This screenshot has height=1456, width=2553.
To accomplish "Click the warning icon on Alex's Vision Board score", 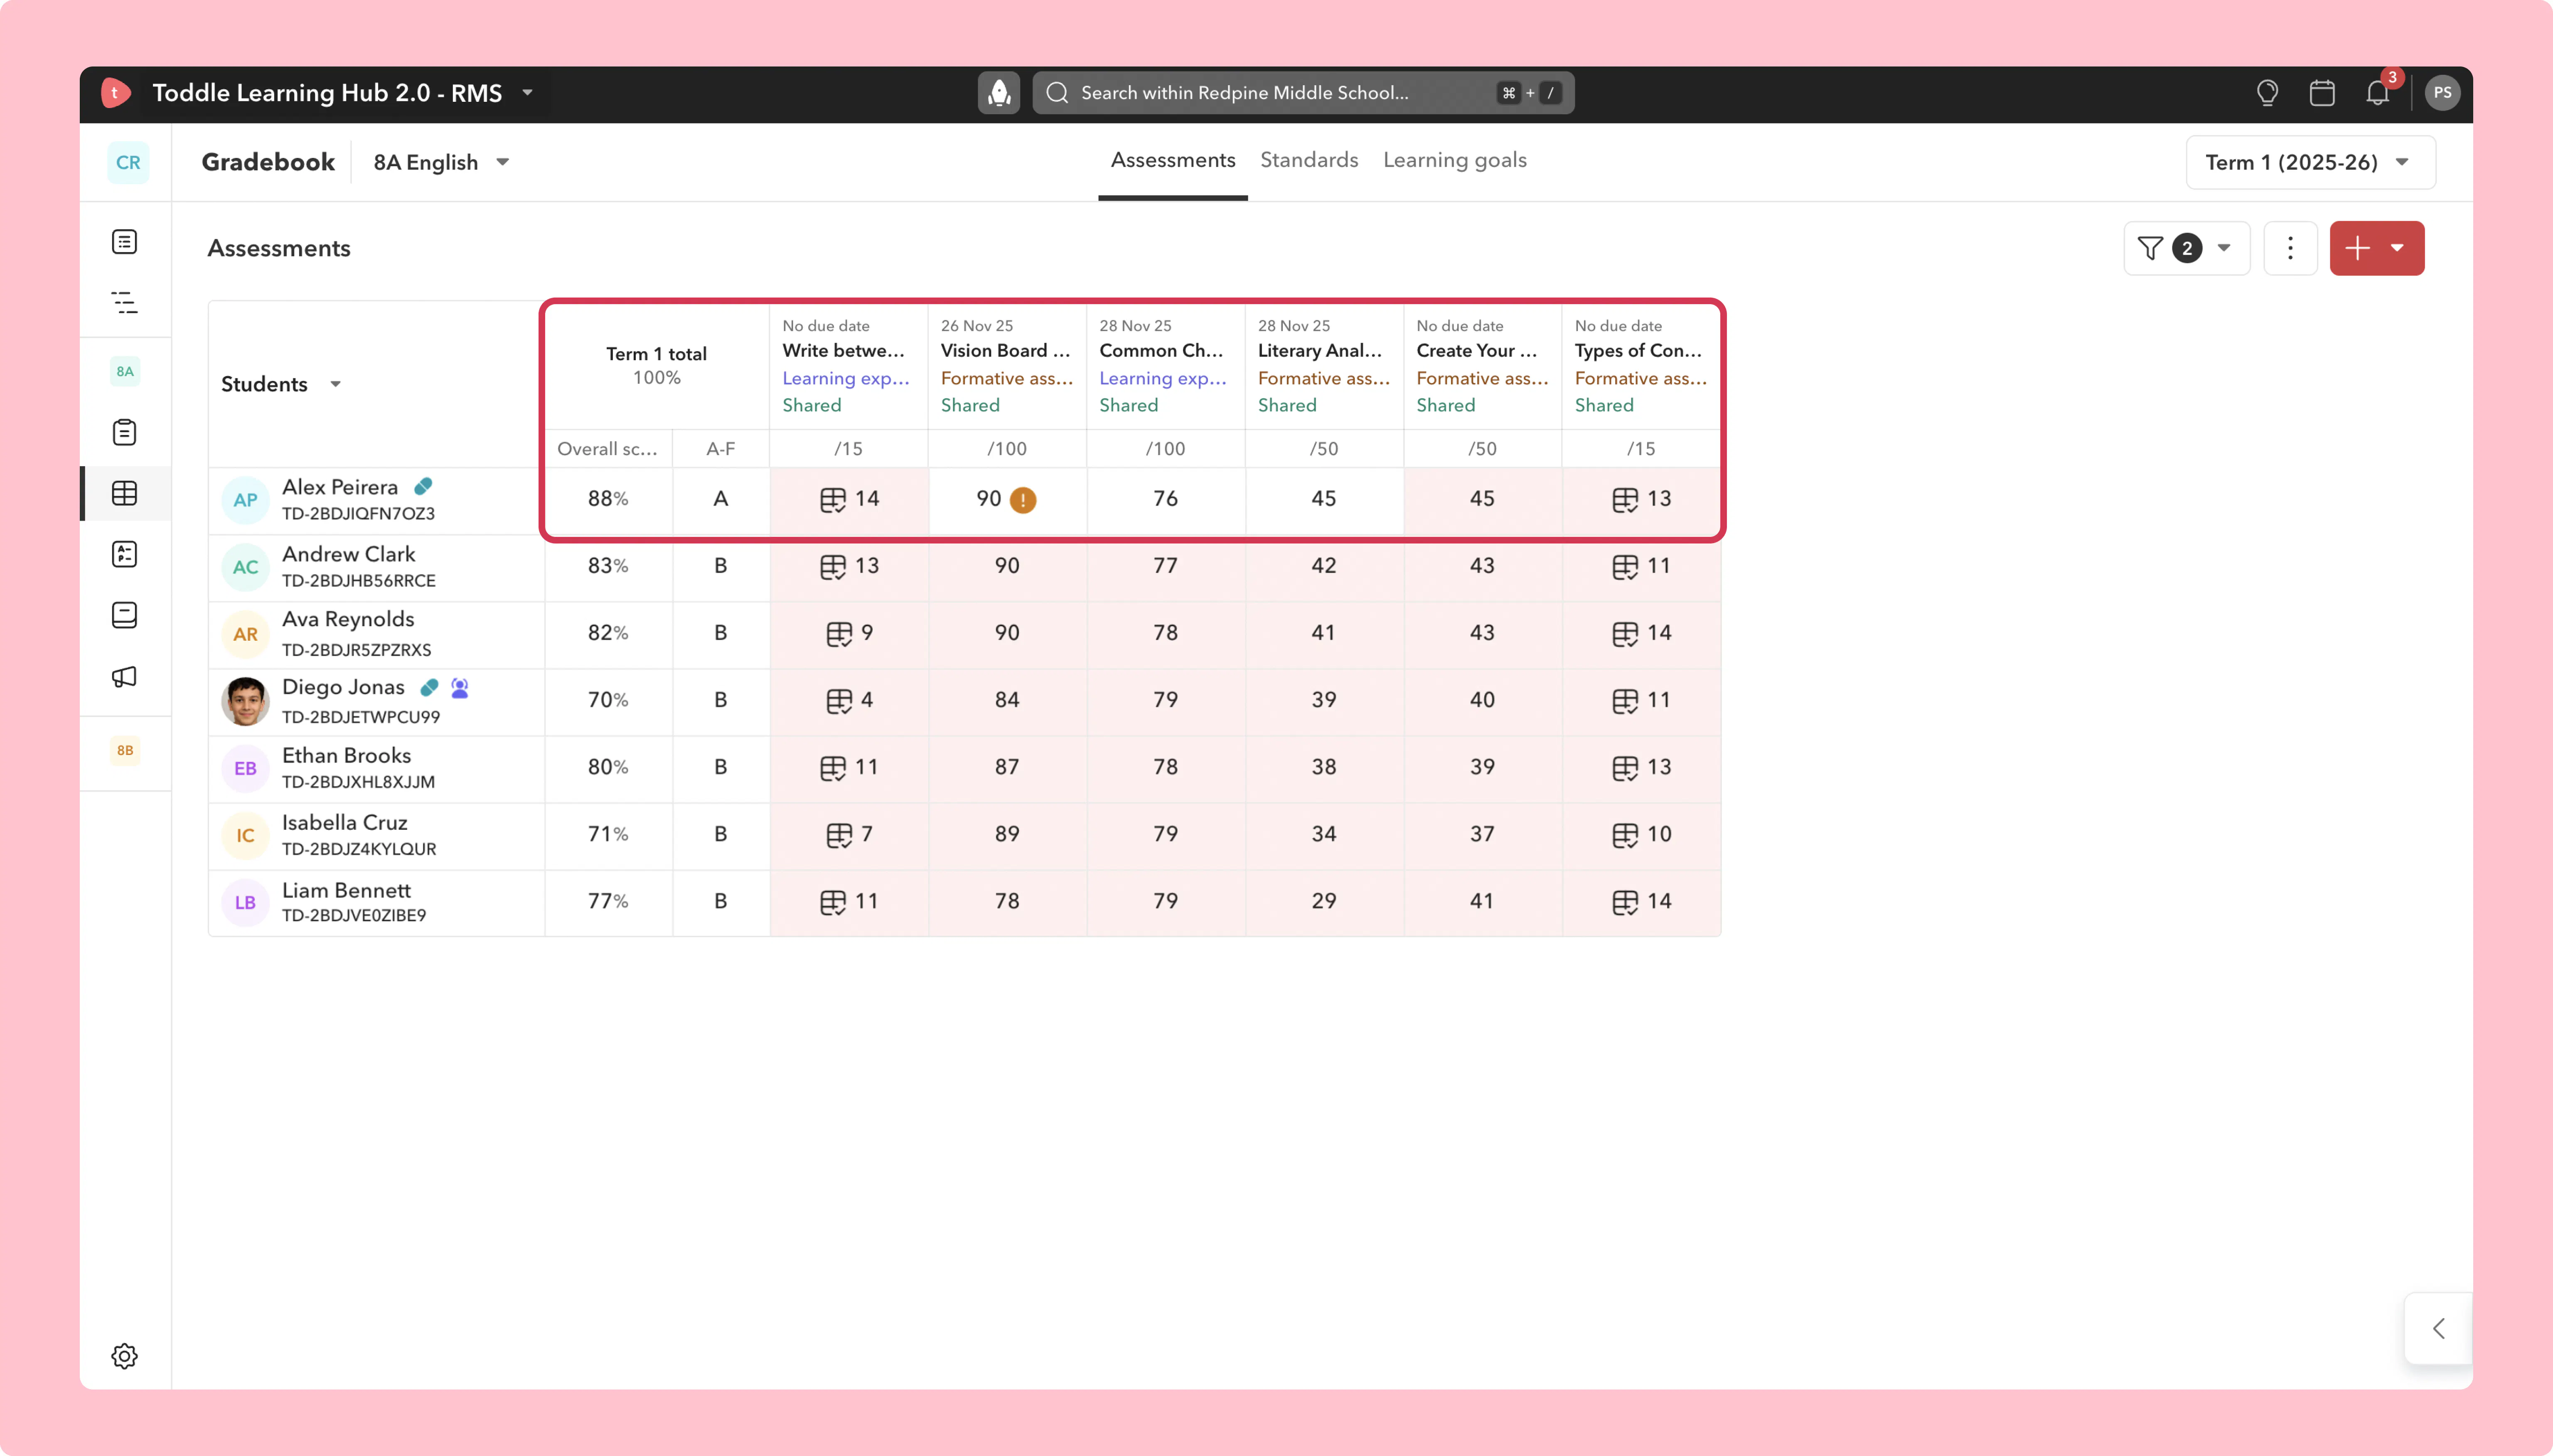I will (x=1022, y=499).
